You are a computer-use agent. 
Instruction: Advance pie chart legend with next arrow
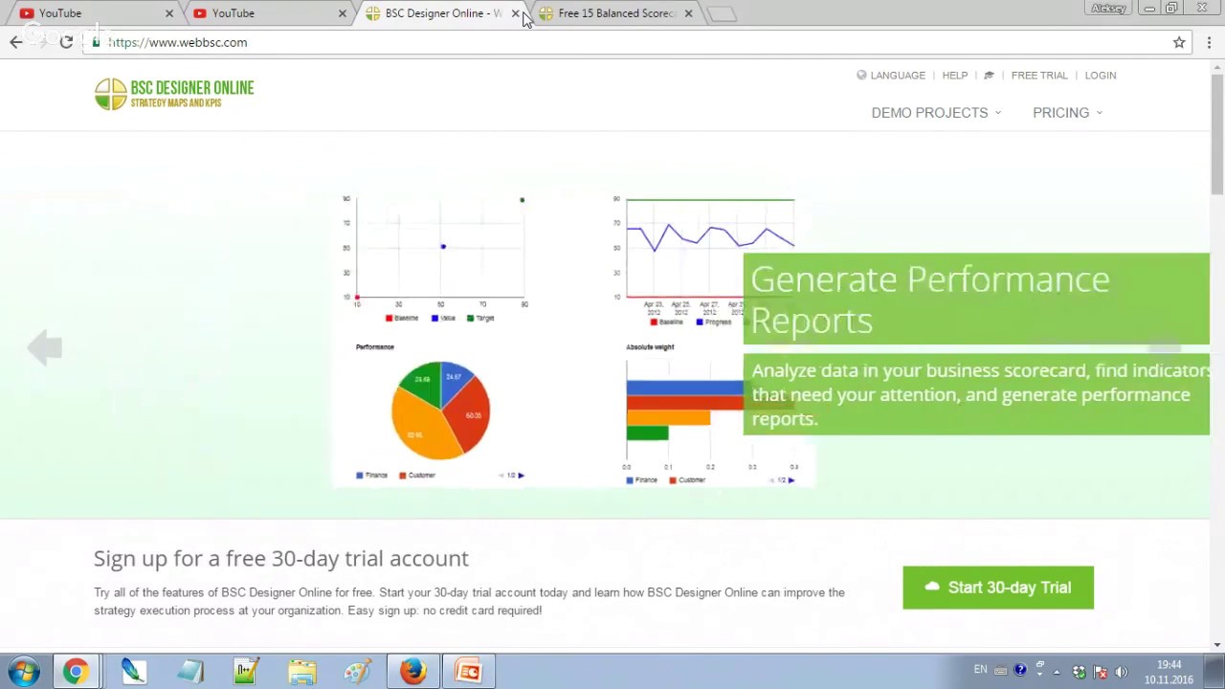[x=521, y=476]
